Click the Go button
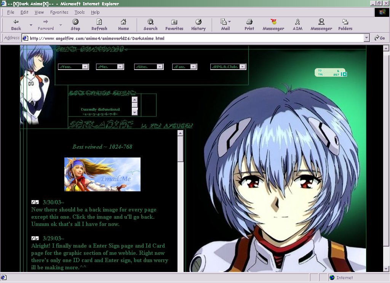The image size is (390, 283). coord(380,38)
